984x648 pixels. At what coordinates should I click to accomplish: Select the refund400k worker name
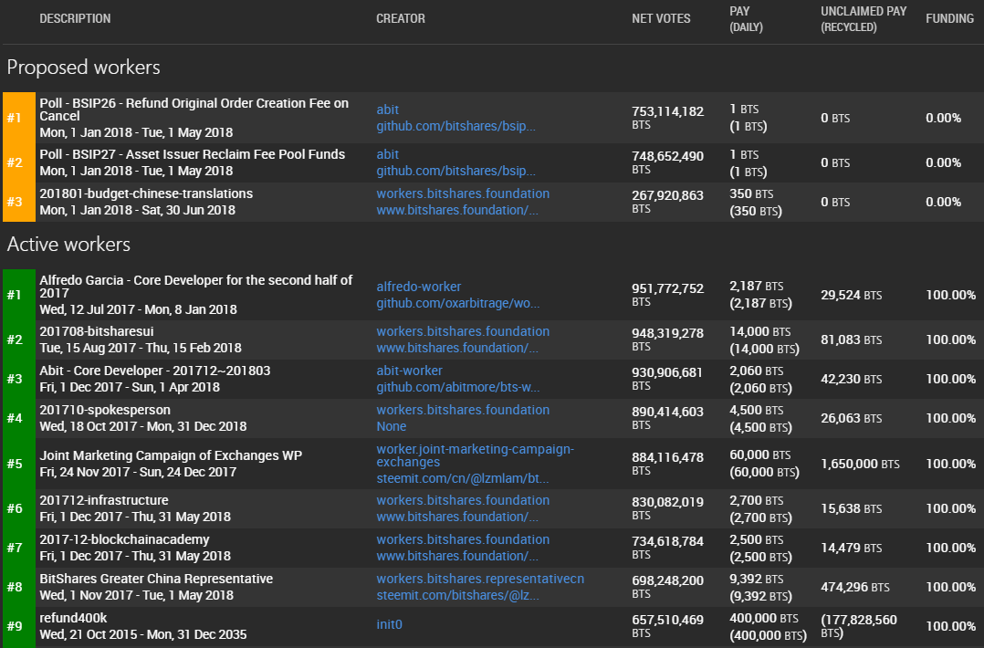73,618
